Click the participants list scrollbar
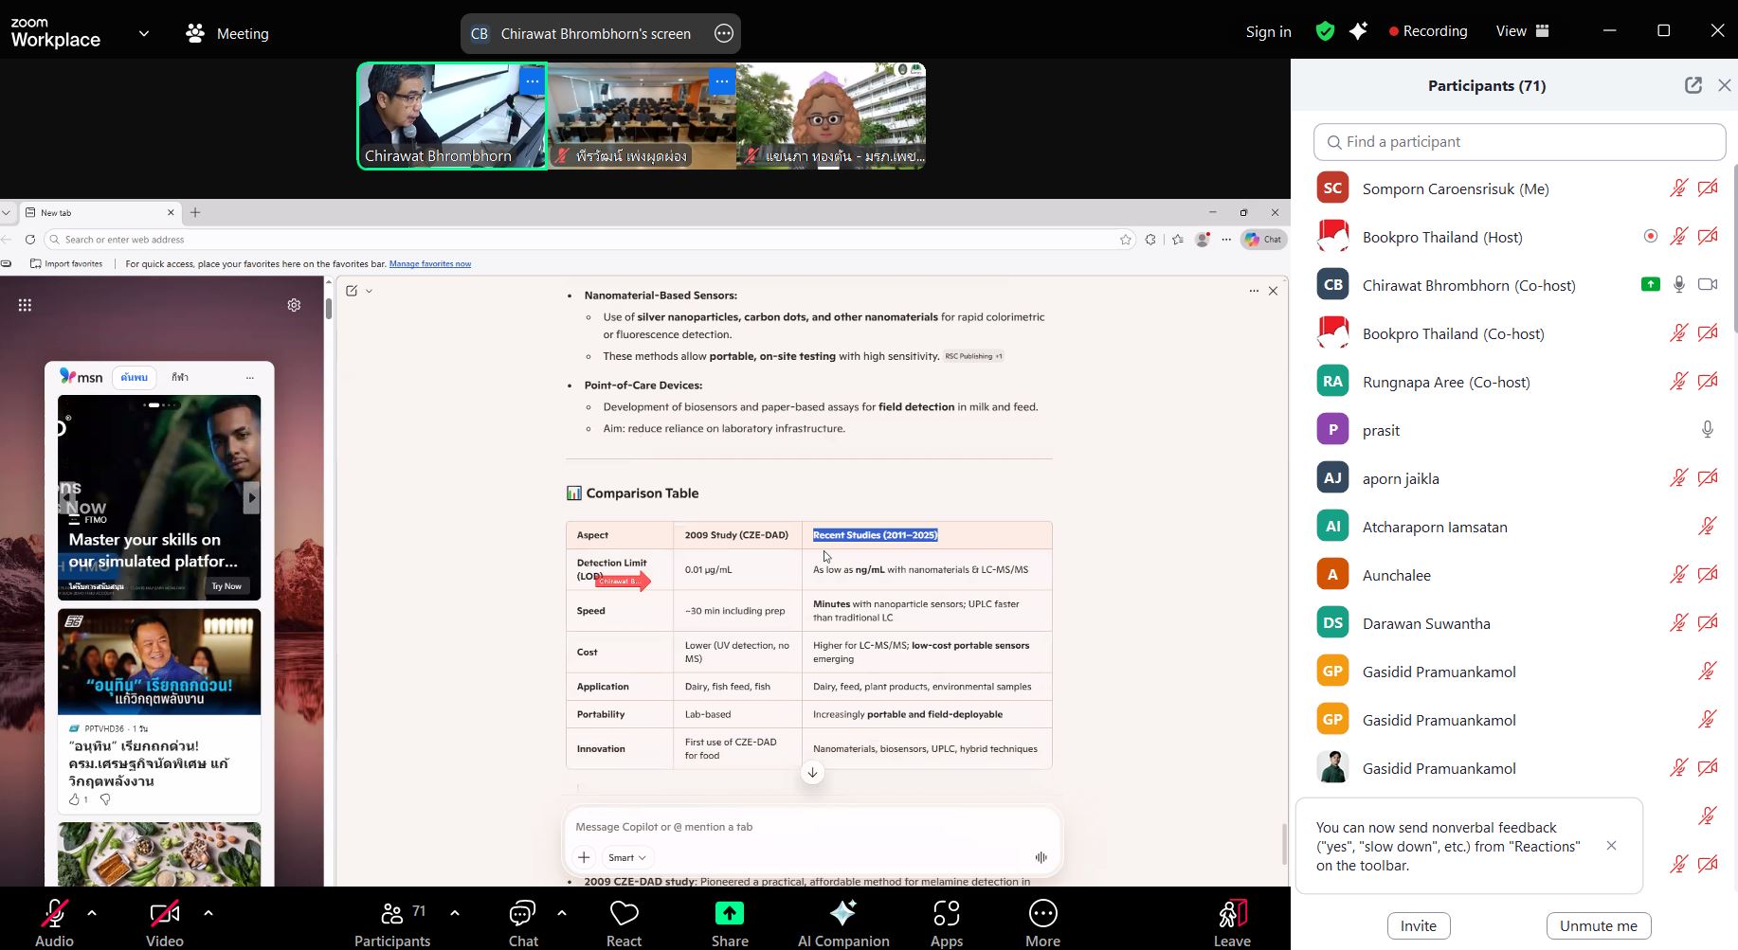 [x=1734, y=248]
